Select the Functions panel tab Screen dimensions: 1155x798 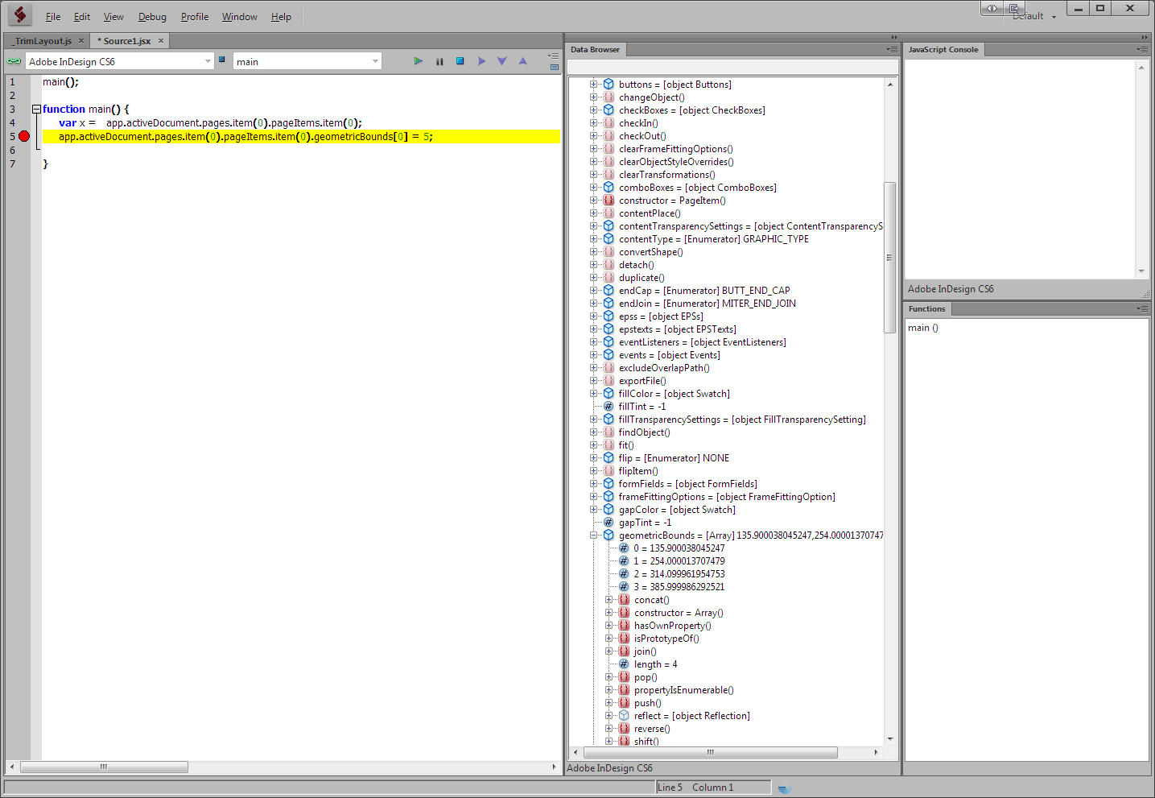coord(927,309)
